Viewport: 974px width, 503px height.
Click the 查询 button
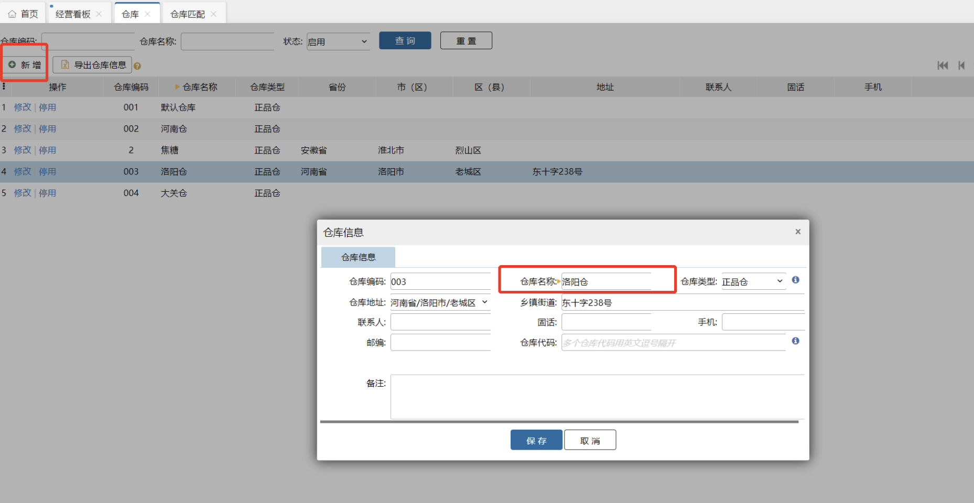pyautogui.click(x=405, y=41)
